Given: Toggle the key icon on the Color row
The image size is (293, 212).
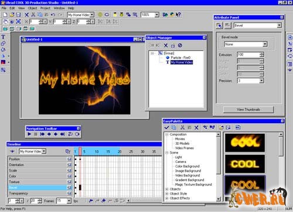Looking at the screenshot, I should [69, 176].
